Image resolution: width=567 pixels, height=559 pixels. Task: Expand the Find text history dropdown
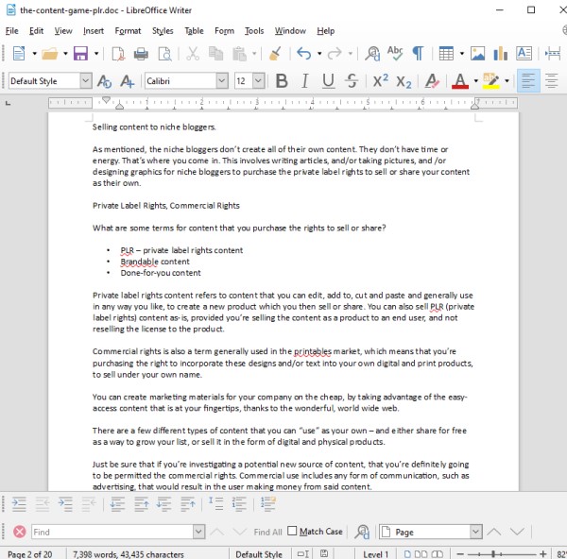click(x=198, y=532)
